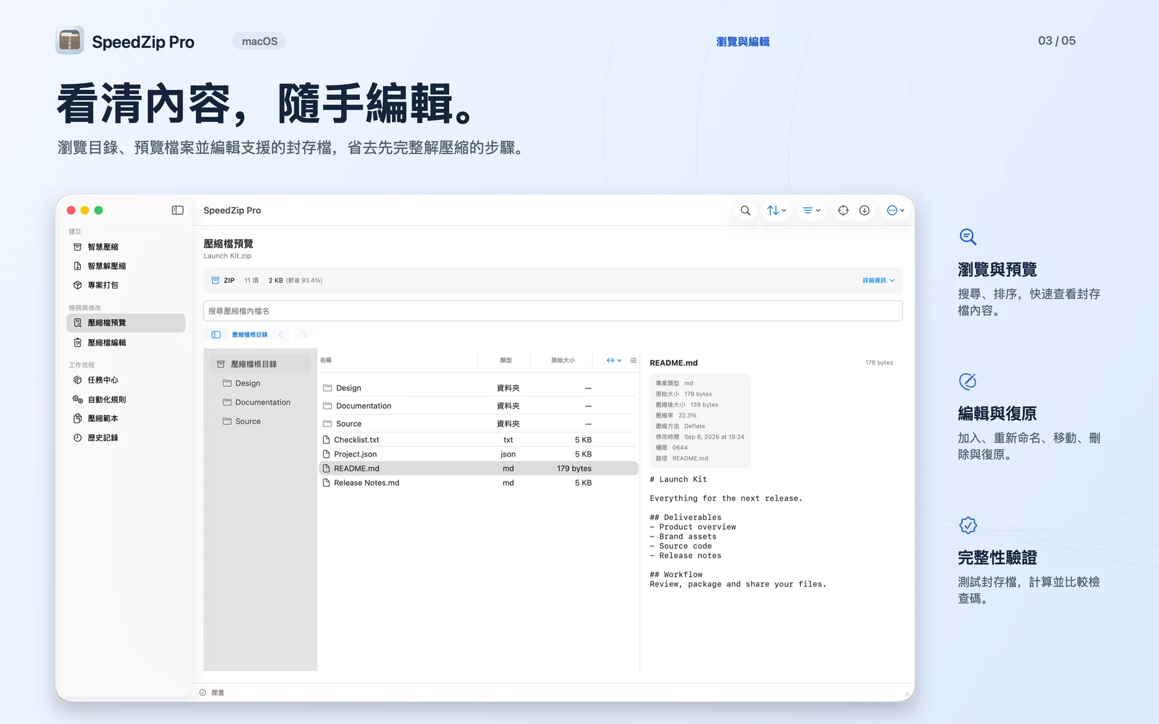Sort by the 名稱 column header

tap(326, 360)
